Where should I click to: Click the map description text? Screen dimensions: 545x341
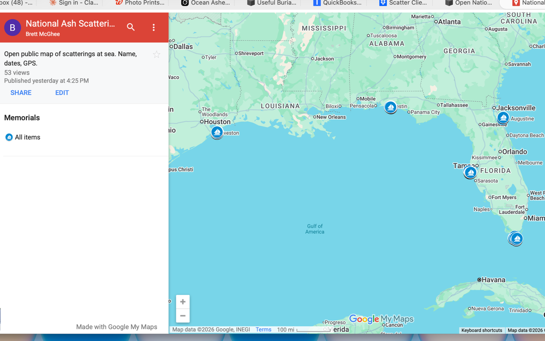(x=70, y=59)
